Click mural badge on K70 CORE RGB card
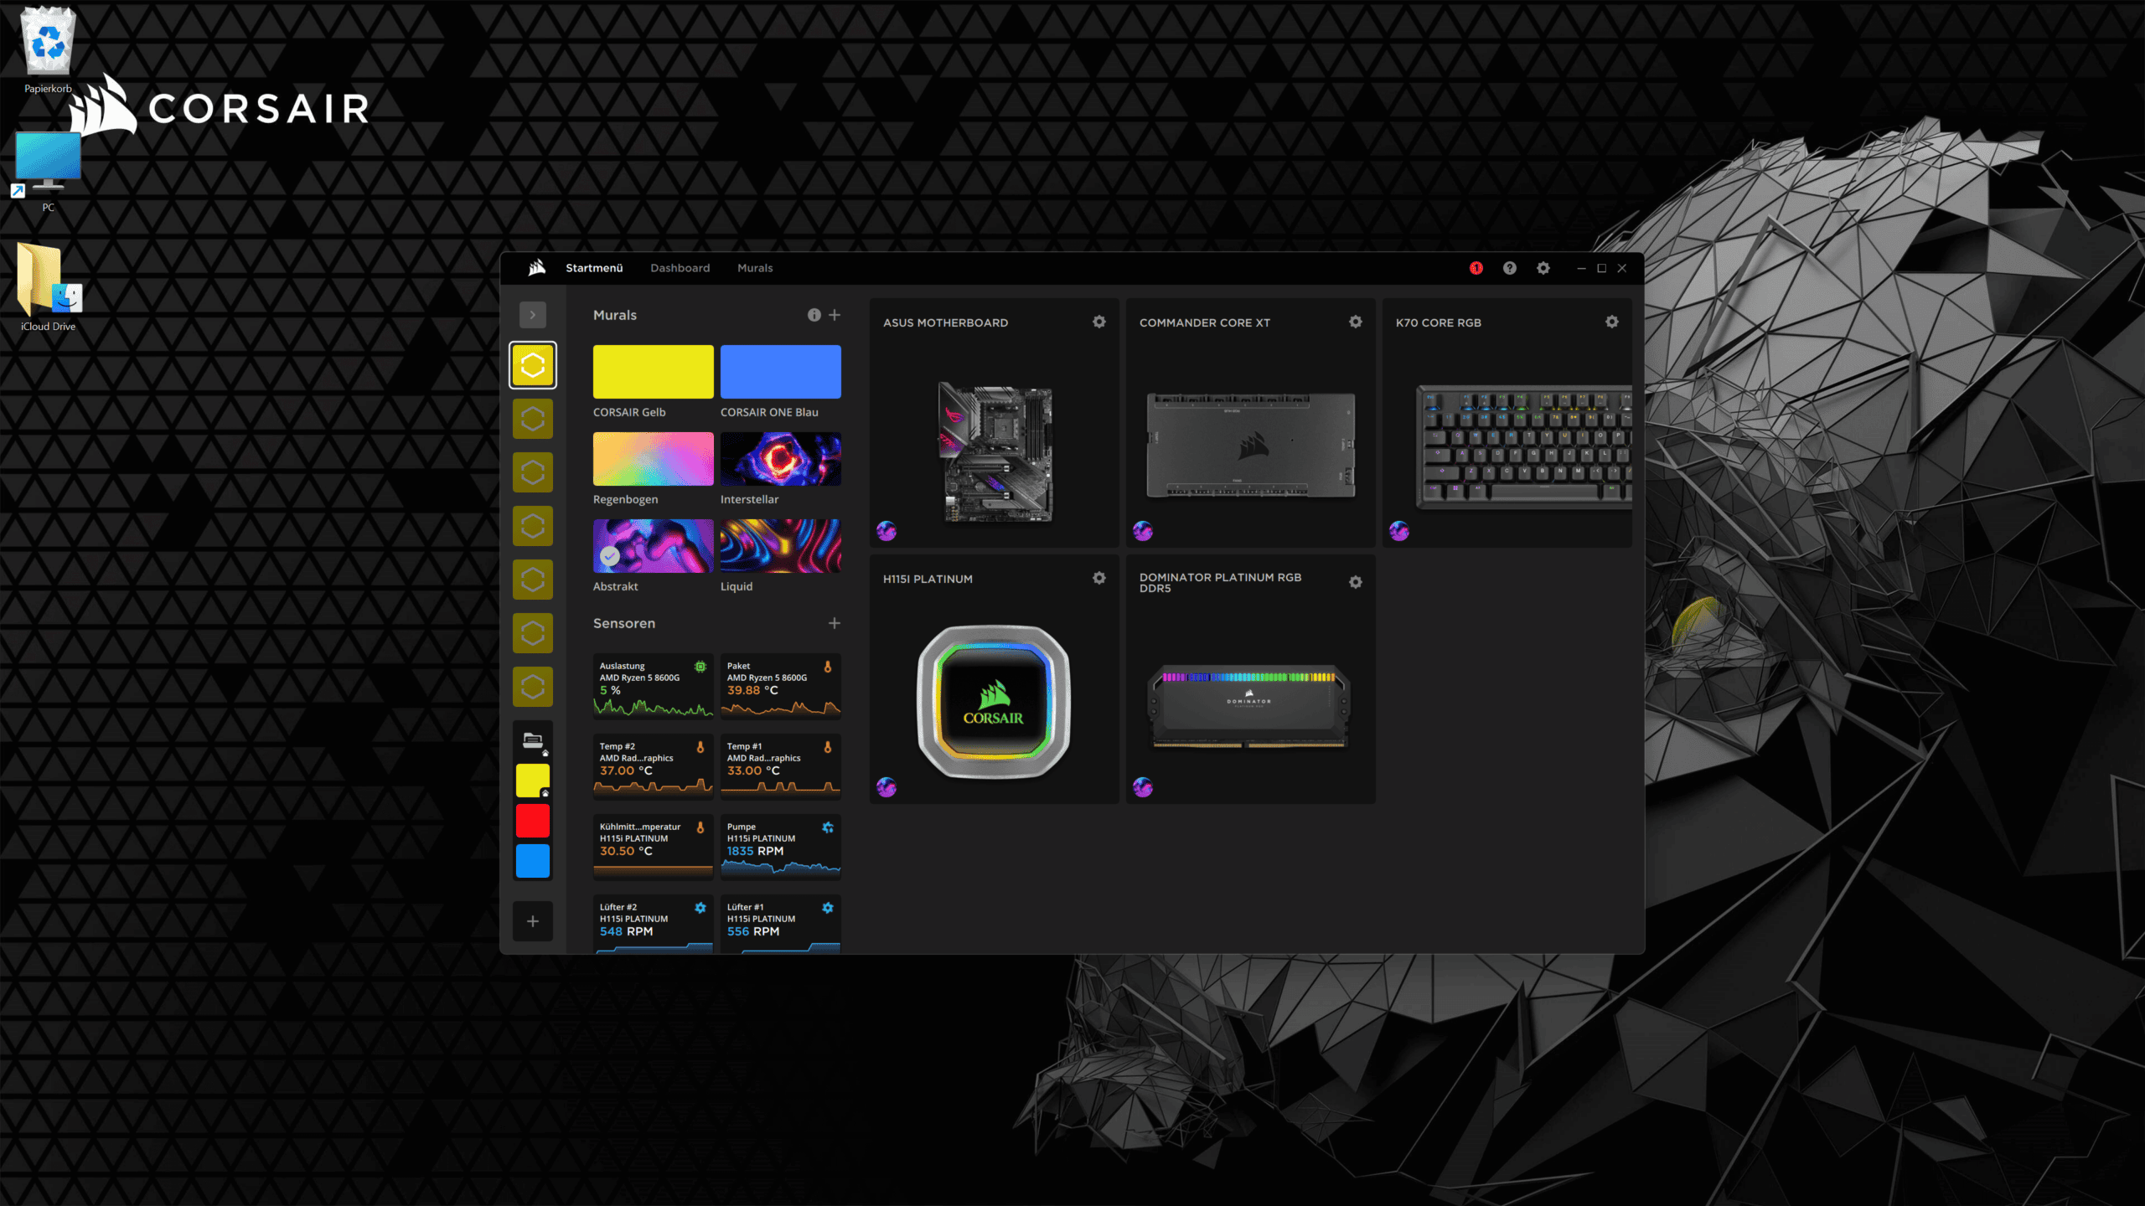2145x1206 pixels. [x=1399, y=531]
